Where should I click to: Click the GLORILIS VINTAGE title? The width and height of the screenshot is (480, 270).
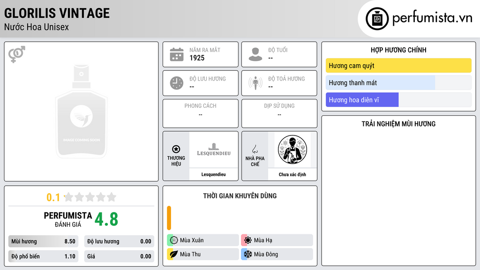[57, 13]
